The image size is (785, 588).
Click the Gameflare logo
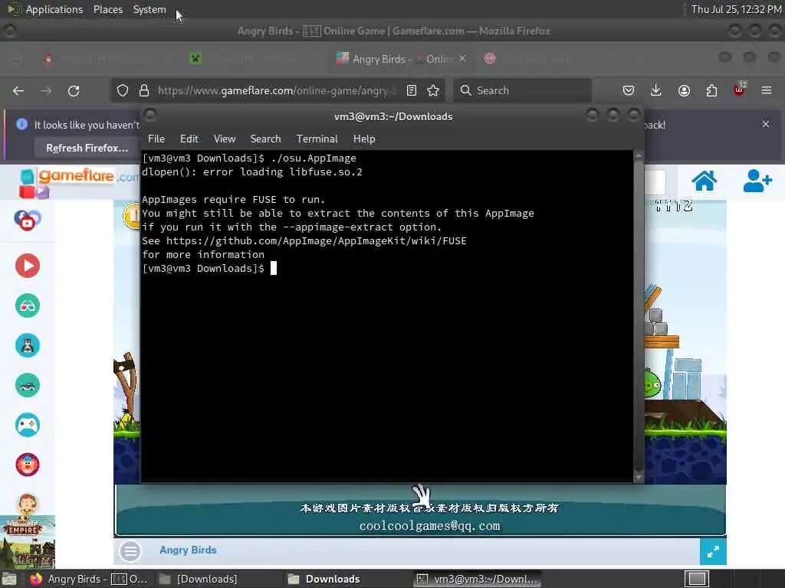(x=77, y=182)
